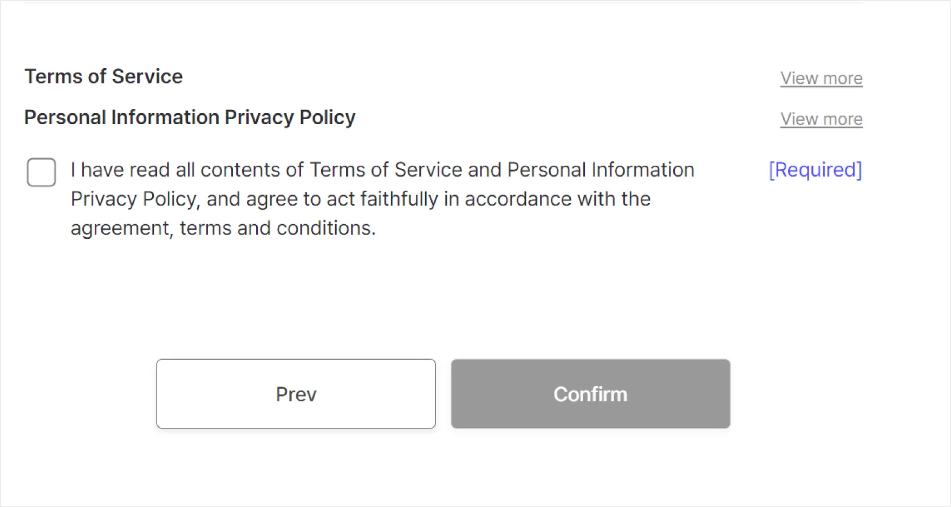Go back using the Prev button
The height and width of the screenshot is (507, 951).
(296, 394)
